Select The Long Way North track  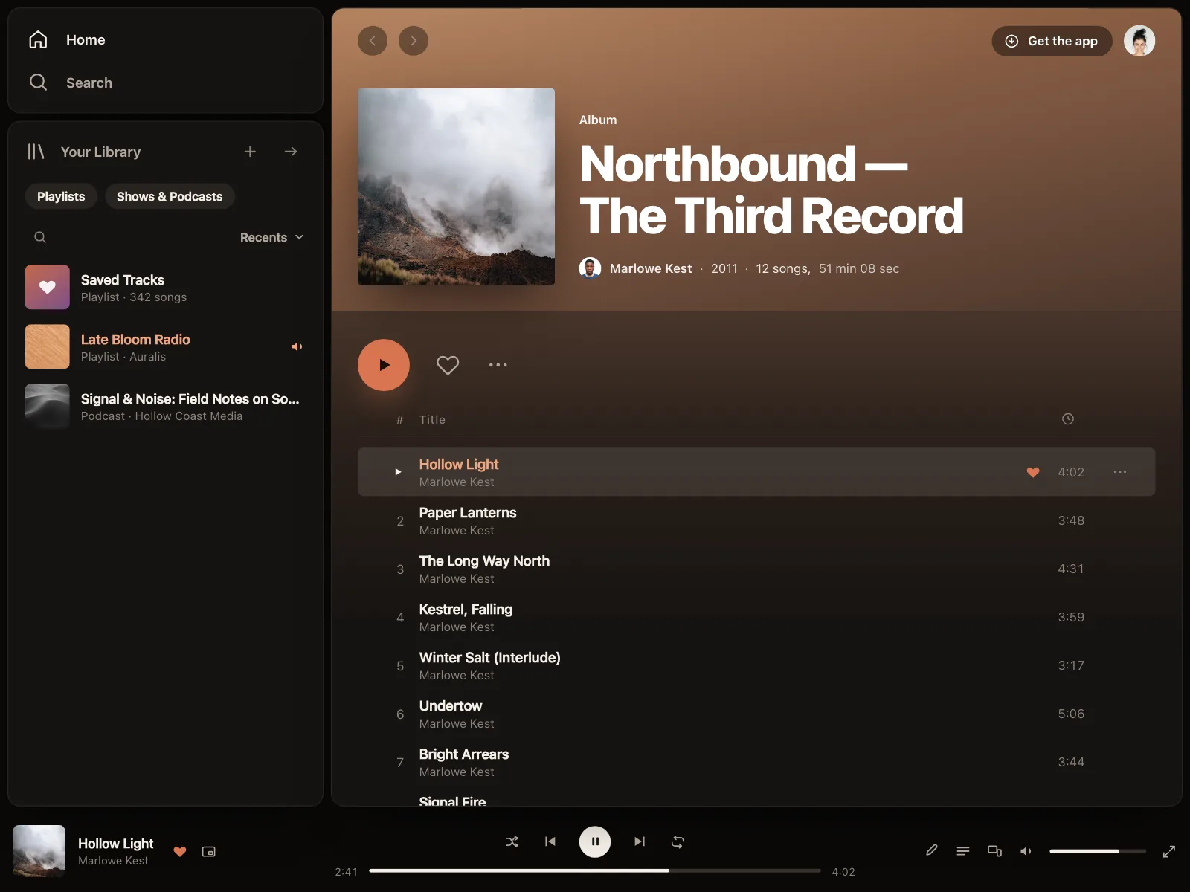tap(756, 569)
